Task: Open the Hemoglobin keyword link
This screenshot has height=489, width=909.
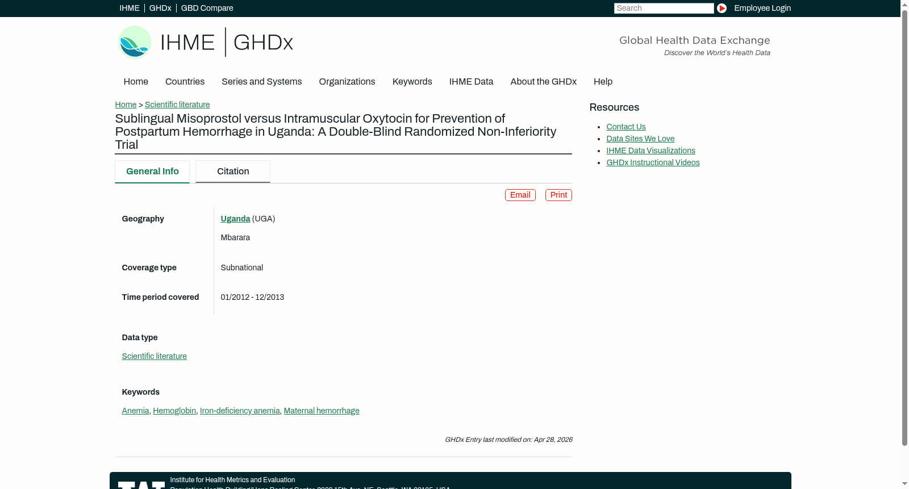Action: (174, 411)
